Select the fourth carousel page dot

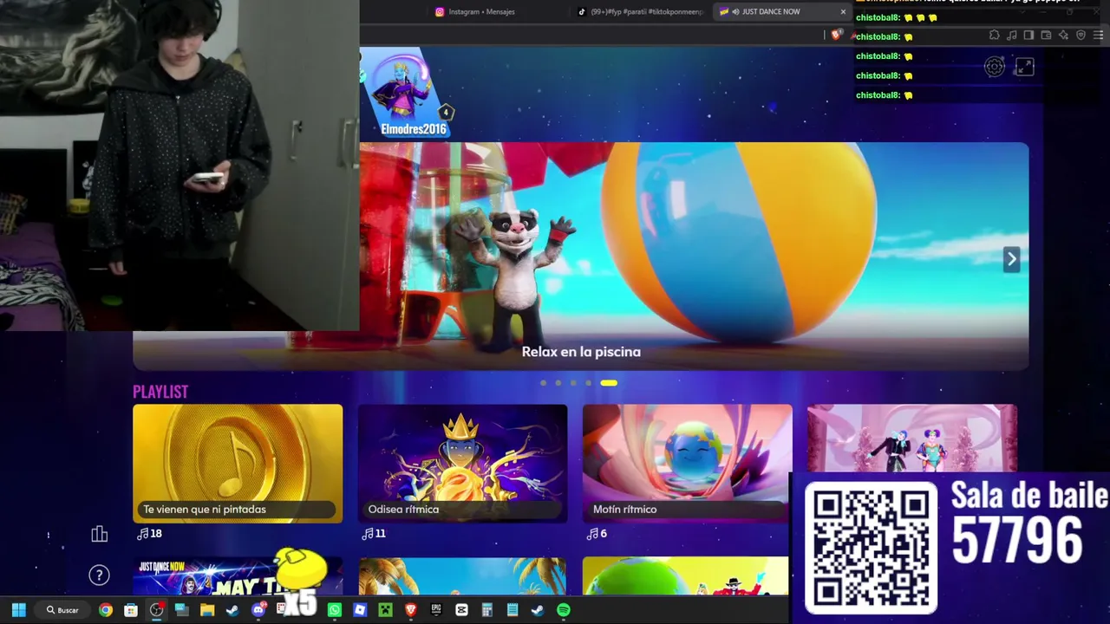(x=588, y=383)
